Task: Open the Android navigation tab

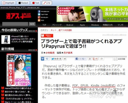Action: tap(70, 25)
